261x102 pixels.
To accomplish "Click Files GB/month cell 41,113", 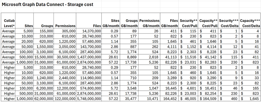I will pos(170,57).
